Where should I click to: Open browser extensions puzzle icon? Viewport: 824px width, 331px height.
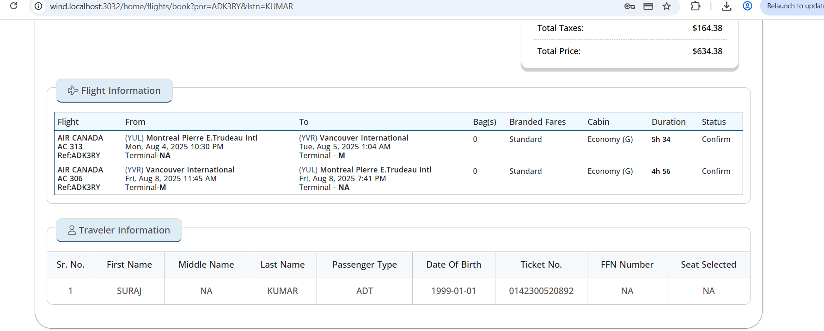(x=696, y=6)
